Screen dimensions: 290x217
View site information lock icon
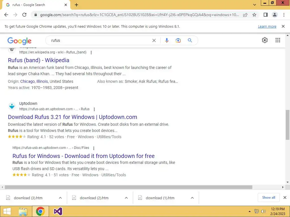click(36, 15)
